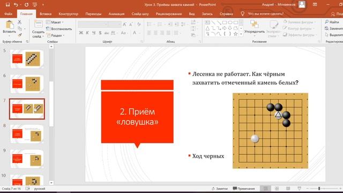Click Заменить replace button
Viewport: 343px width, 193px height.
pos(334,28)
